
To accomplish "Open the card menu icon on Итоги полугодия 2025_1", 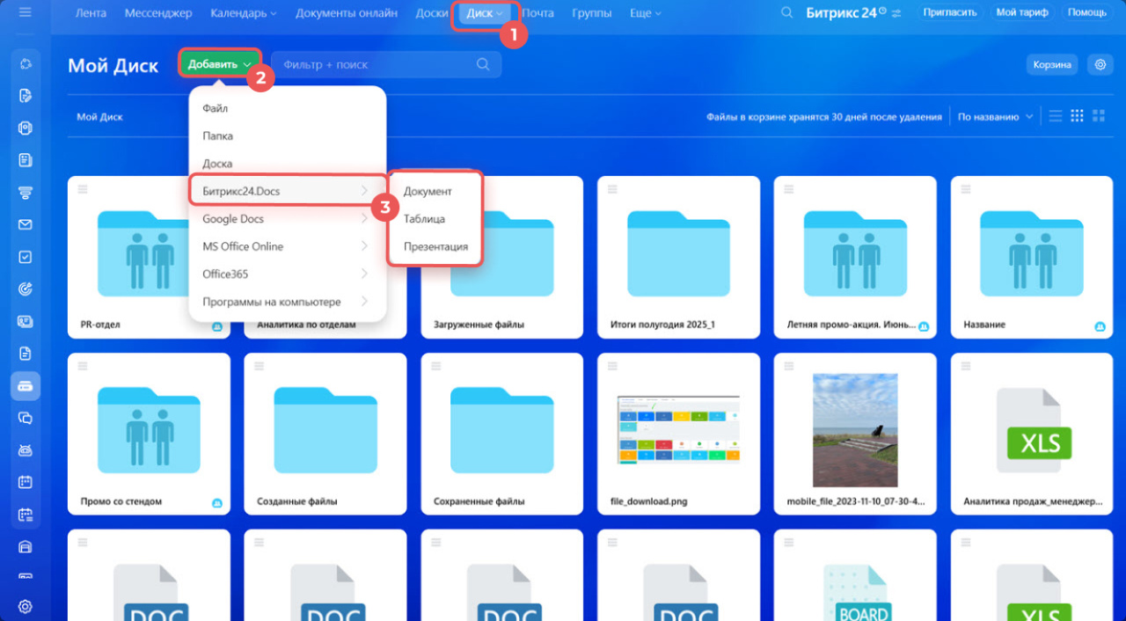I will click(612, 188).
